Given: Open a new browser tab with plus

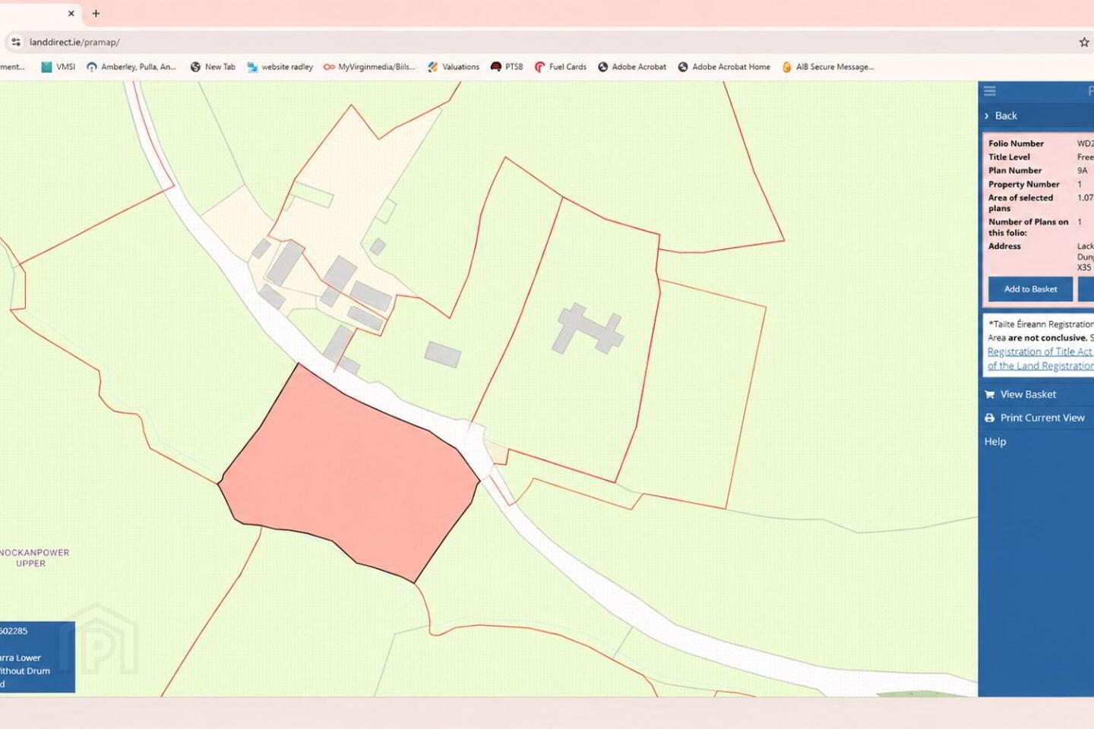Looking at the screenshot, I should click(x=96, y=13).
